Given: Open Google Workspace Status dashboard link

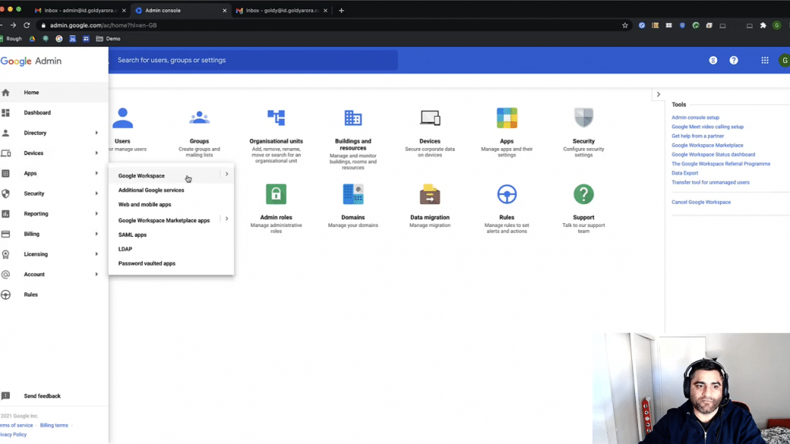Looking at the screenshot, I should click(x=713, y=154).
